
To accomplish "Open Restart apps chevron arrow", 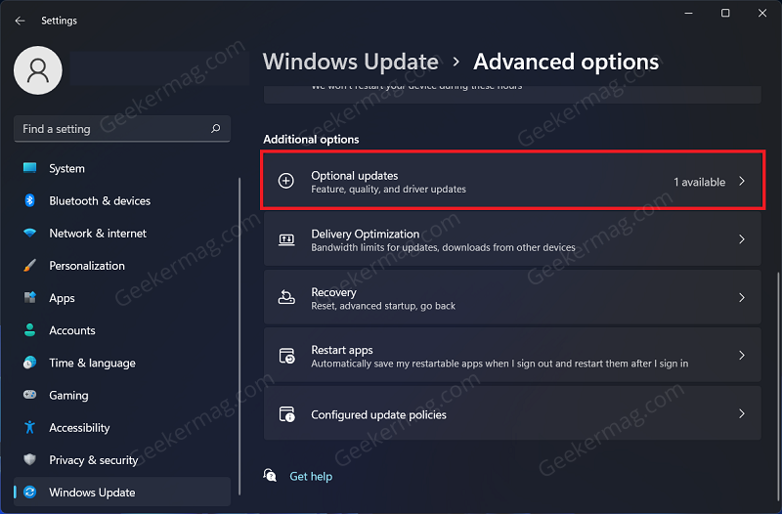I will coord(742,356).
